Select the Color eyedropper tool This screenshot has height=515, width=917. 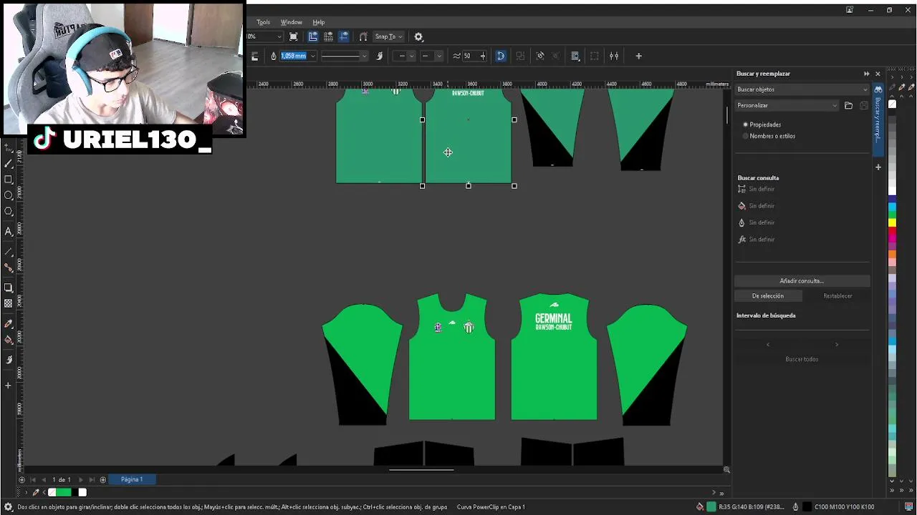point(9,324)
